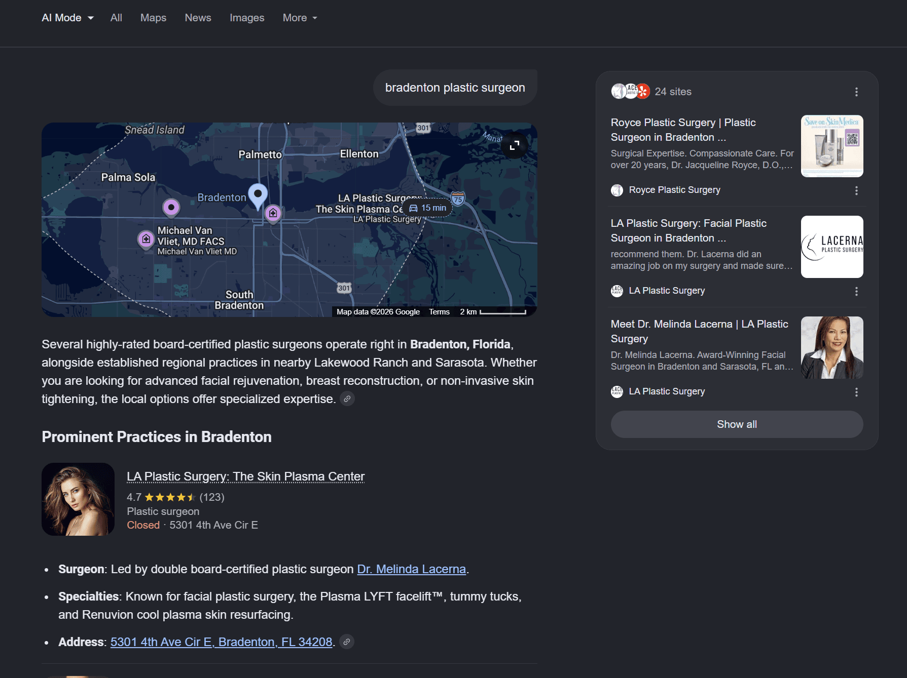Click LA Plastic Surgery favicon under facial result

tap(617, 291)
